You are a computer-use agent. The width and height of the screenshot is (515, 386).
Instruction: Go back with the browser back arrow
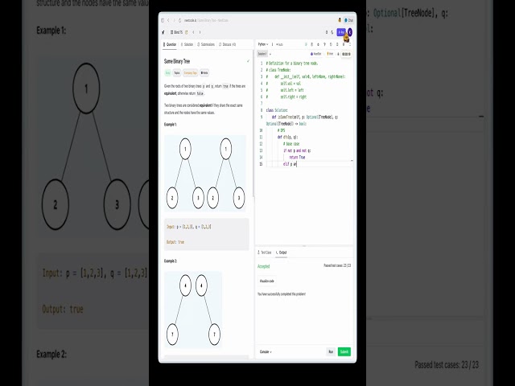click(168, 20)
